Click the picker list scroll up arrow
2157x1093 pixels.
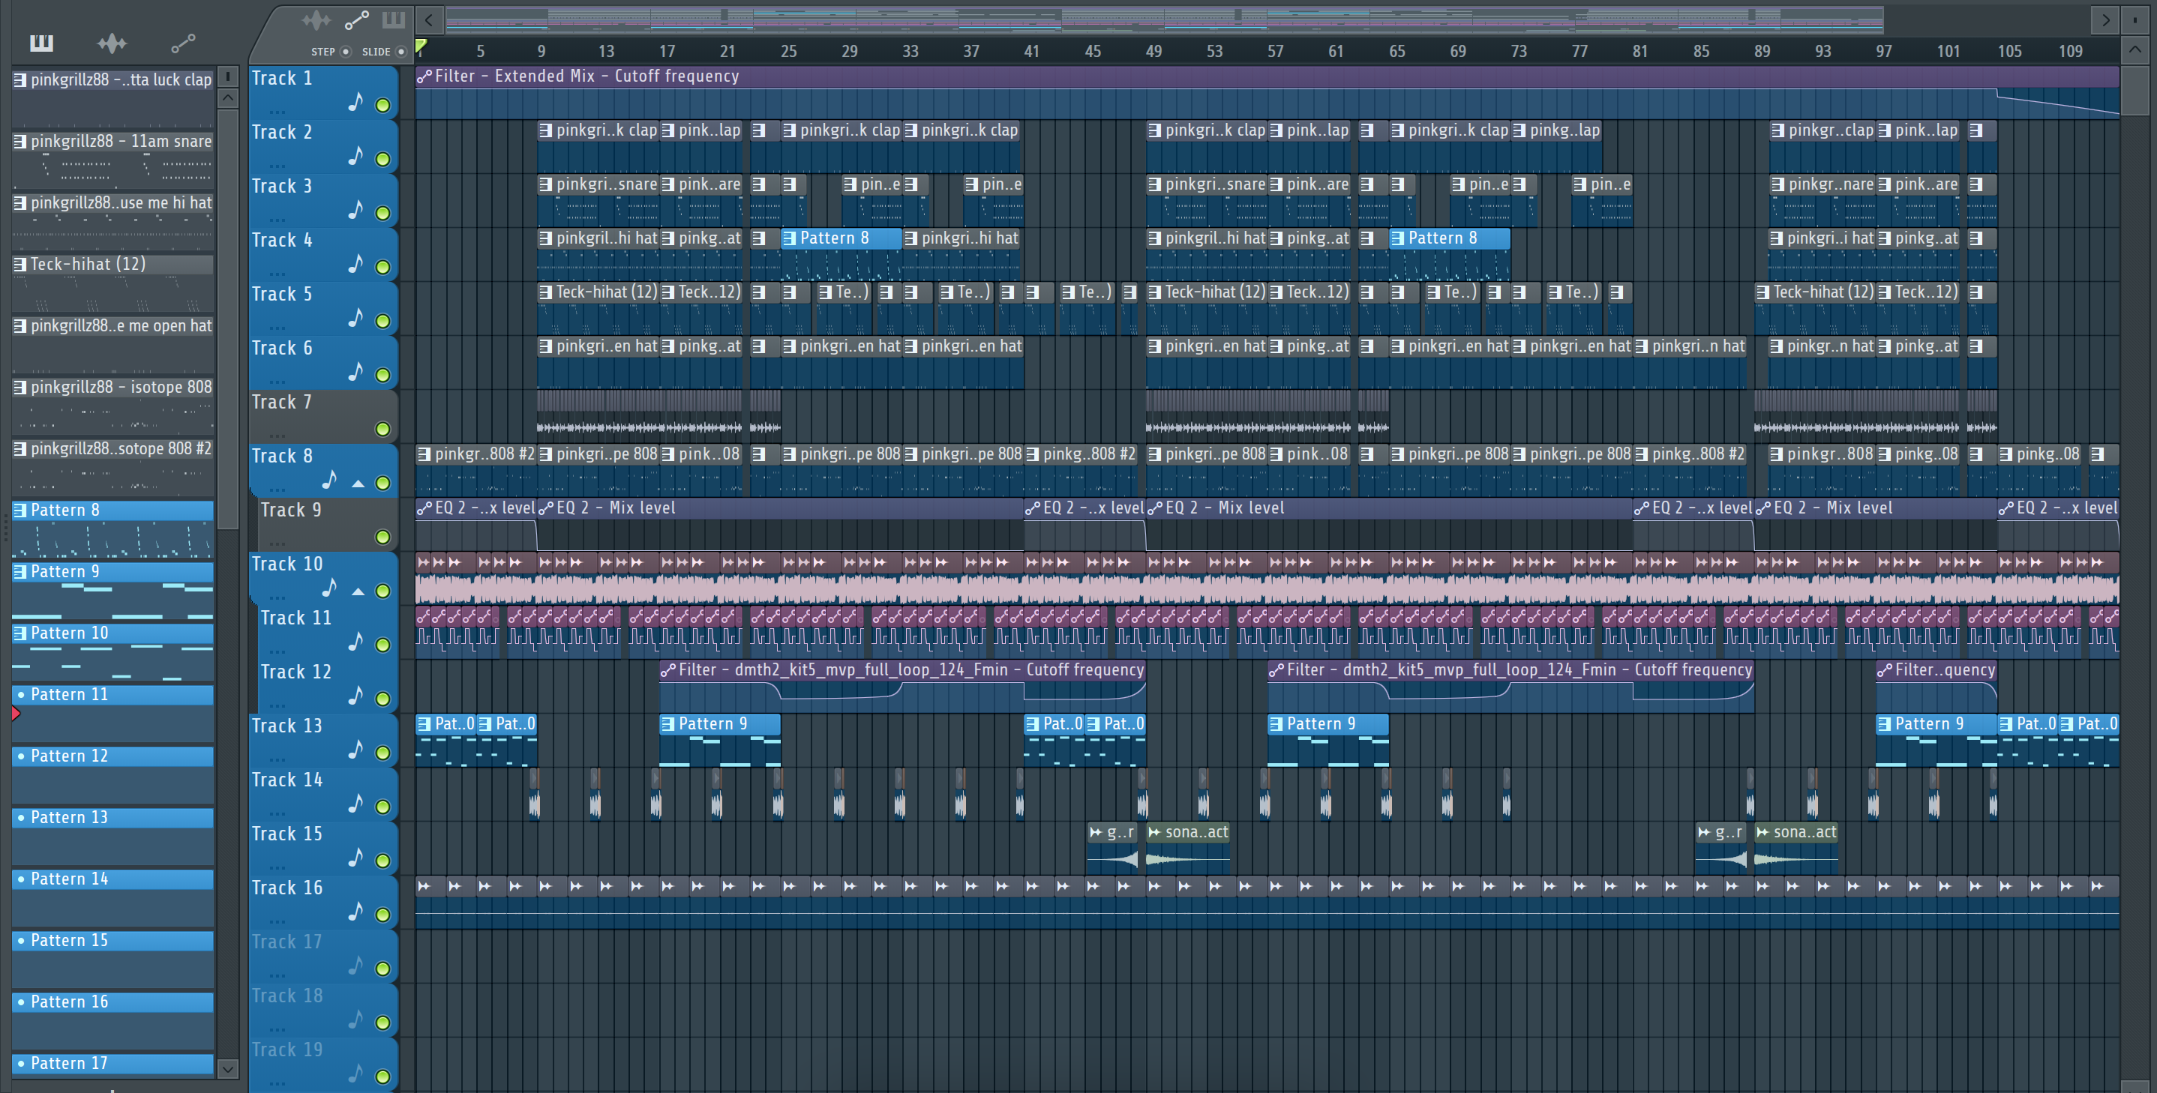228,98
